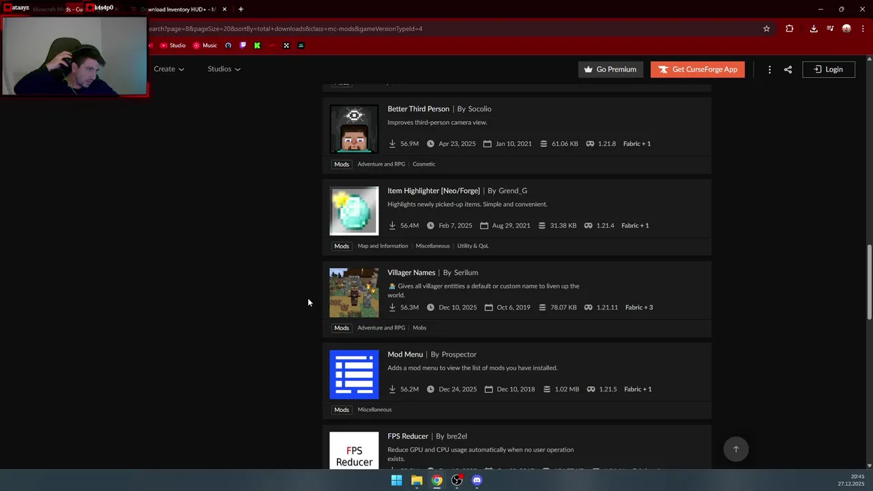Open the gauge-shaped bookmark icon
Image resolution: width=873 pixels, height=491 pixels.
coord(228,46)
